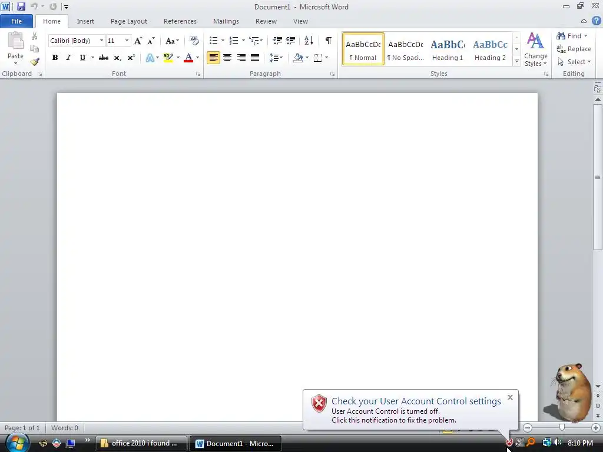This screenshot has width=603, height=452.
Task: Click the Paste icon
Action: click(16, 41)
